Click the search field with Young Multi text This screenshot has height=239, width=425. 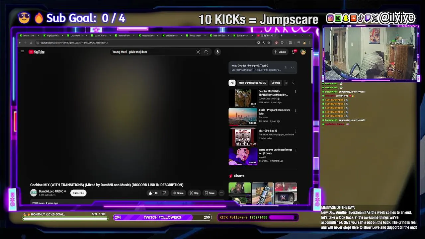(153, 52)
